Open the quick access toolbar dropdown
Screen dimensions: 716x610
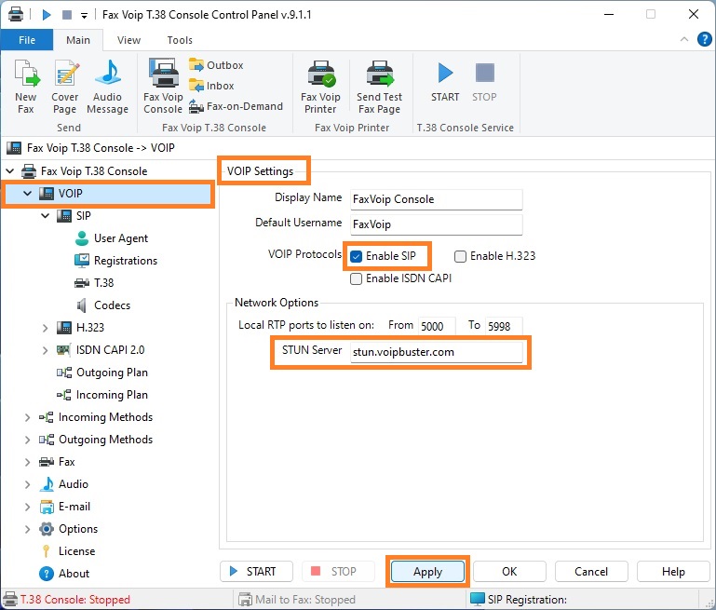coord(84,16)
